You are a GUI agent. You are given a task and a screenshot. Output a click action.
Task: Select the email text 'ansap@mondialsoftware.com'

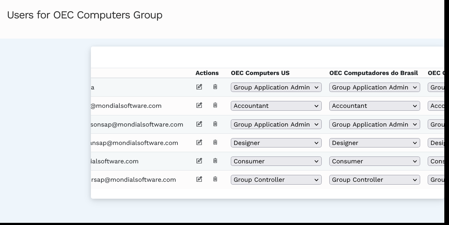(135, 143)
